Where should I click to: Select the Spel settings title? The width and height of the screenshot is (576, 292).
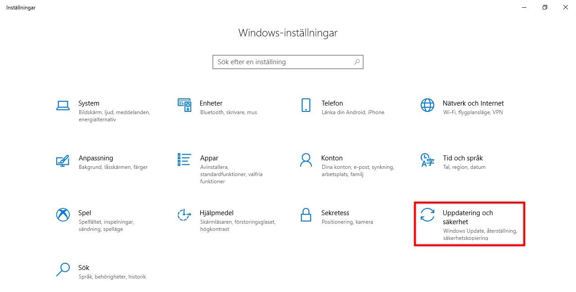pos(85,213)
